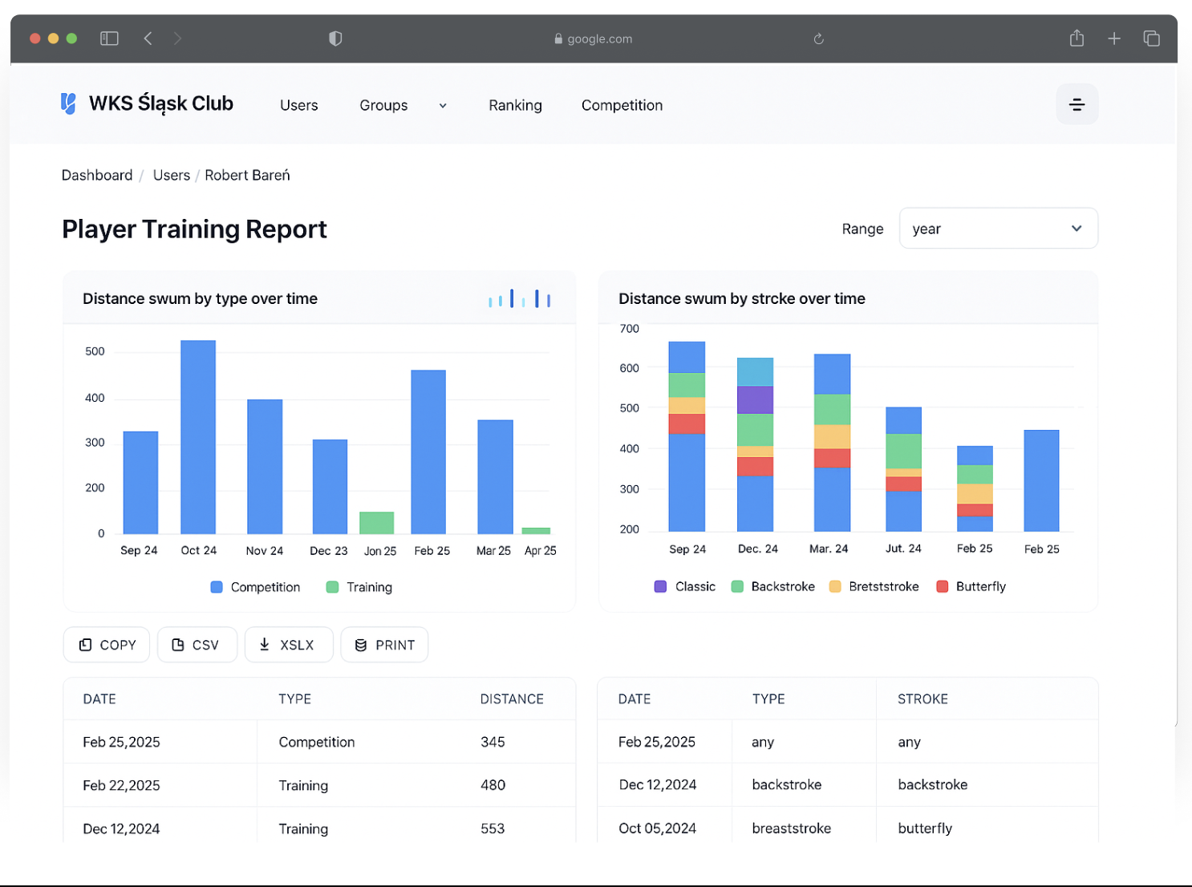Click the Robert Bareń breadcrumb
Viewport: 1192px width, 887px height.
click(x=247, y=175)
